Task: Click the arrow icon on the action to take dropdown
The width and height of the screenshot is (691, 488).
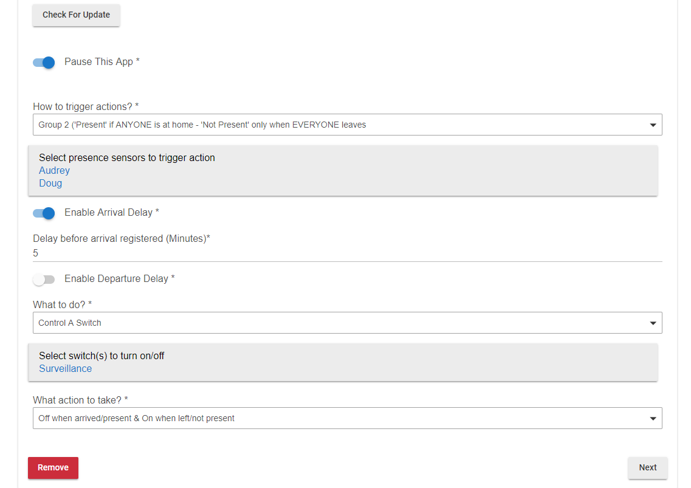Action: coord(653,419)
